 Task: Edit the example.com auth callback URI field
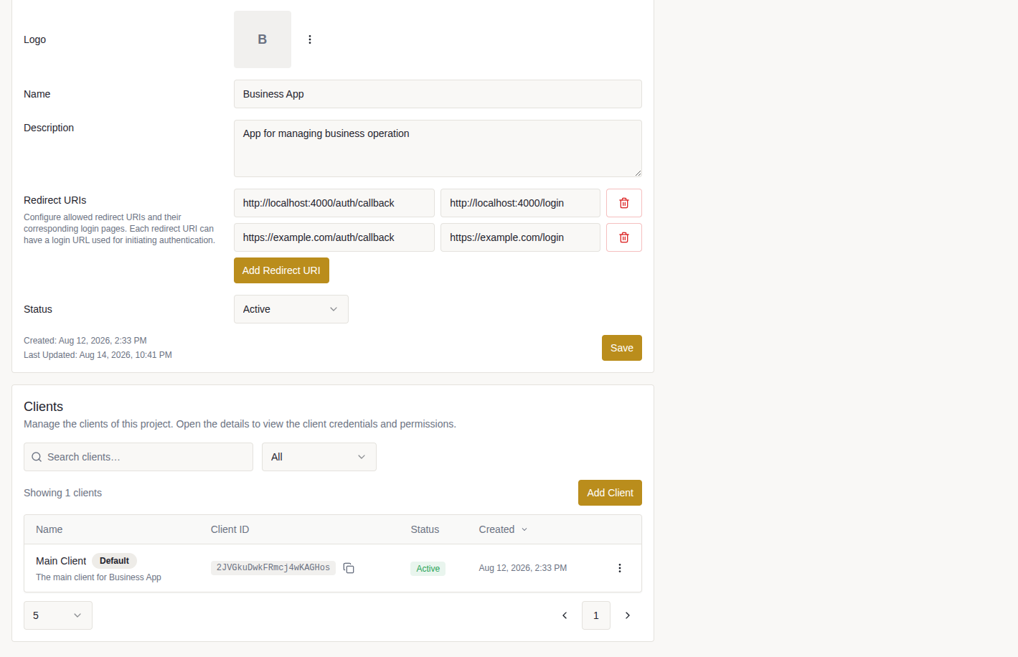[x=334, y=237]
